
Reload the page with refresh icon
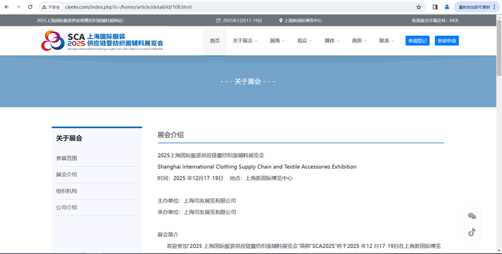[x=29, y=7]
